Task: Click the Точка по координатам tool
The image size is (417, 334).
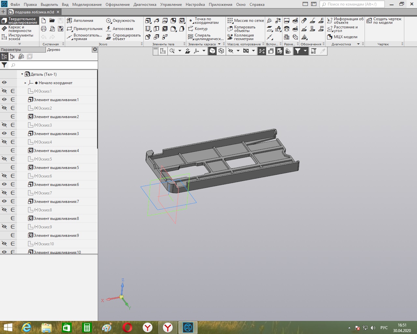Action: (x=204, y=21)
